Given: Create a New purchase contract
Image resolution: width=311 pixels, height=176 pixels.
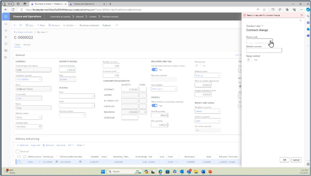Looking at the screenshot, I should tap(41, 25).
